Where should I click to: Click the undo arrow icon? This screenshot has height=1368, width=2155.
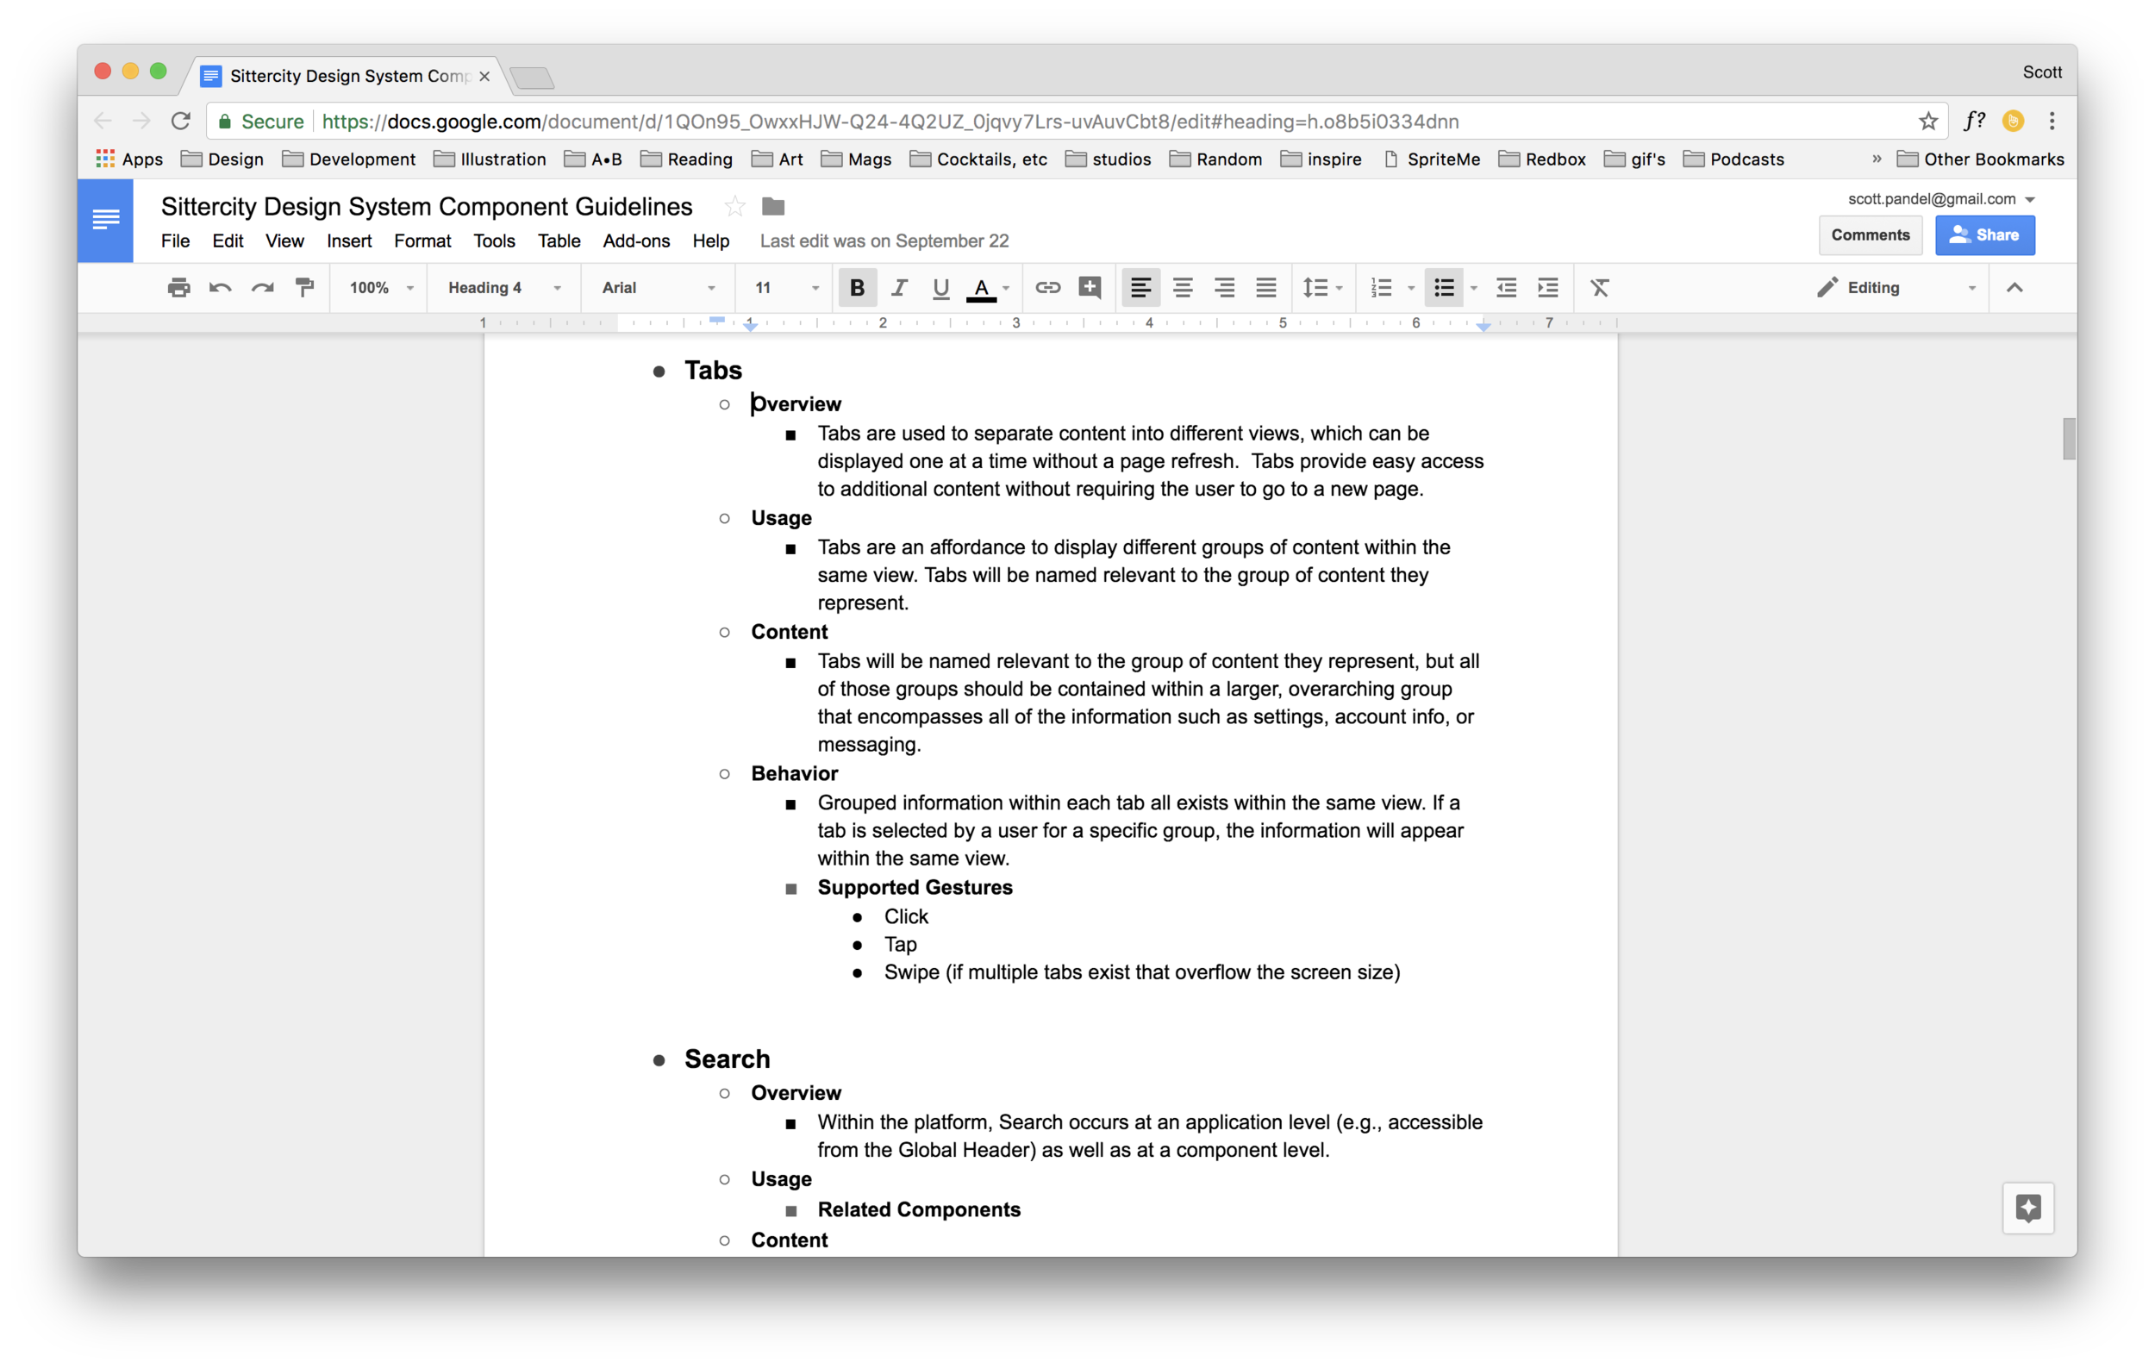pyautogui.click(x=220, y=287)
